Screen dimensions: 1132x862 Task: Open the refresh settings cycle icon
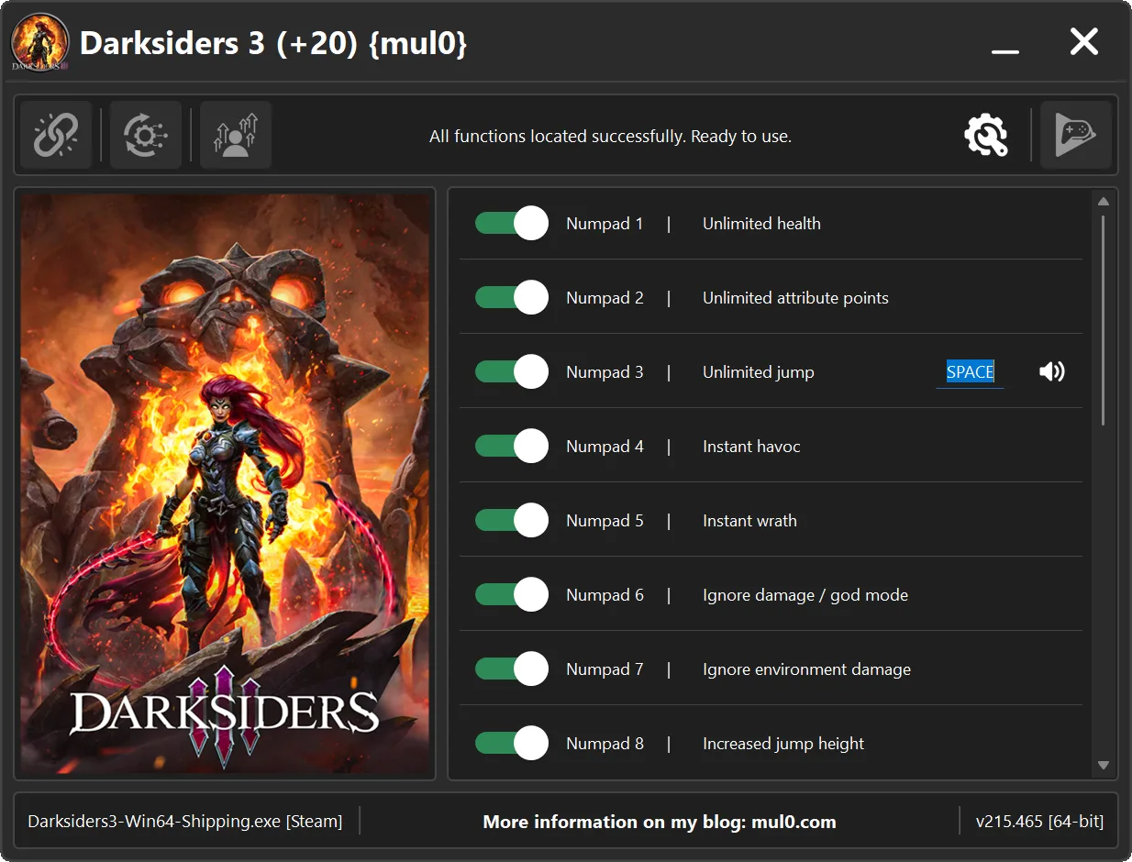[x=146, y=136]
